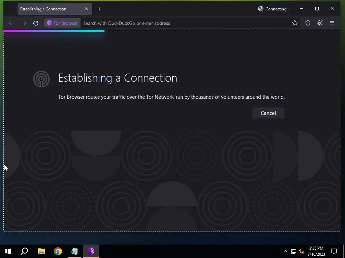Open the notepad-like app on taskbar
345x258 pixels.
point(74,251)
